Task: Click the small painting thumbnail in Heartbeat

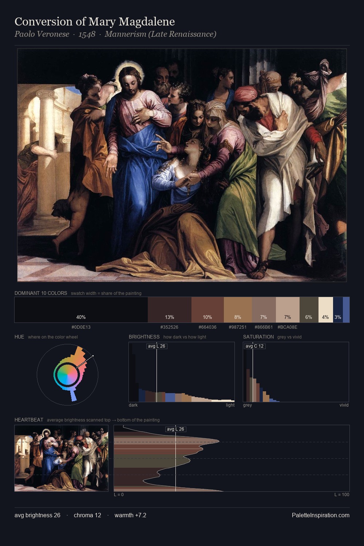Action: click(61, 458)
